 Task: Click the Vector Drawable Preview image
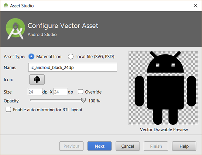(x=163, y=88)
